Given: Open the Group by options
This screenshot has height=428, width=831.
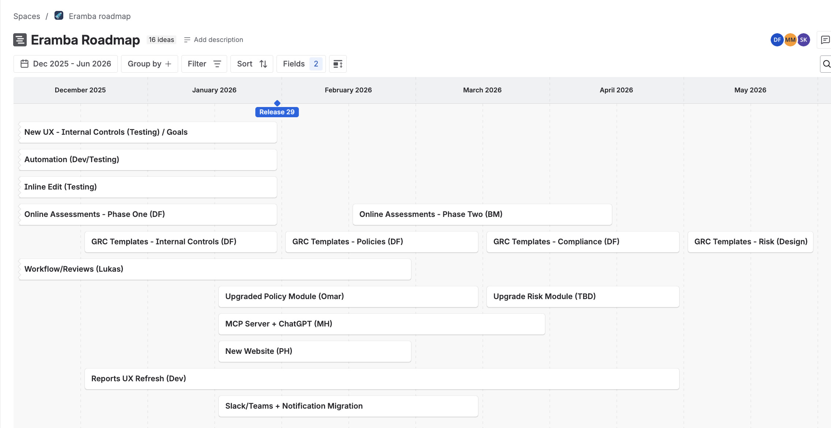Looking at the screenshot, I should [x=149, y=64].
